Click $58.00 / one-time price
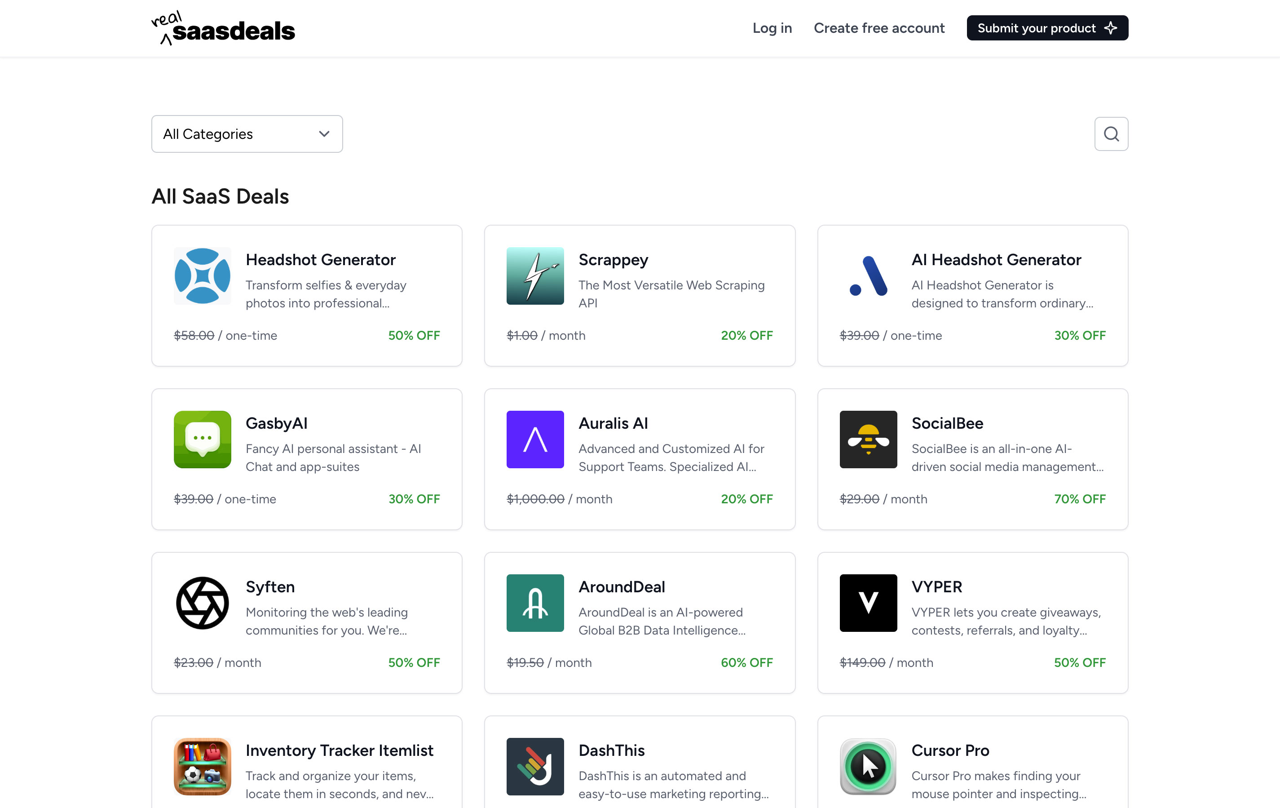This screenshot has width=1280, height=808. pos(225,336)
